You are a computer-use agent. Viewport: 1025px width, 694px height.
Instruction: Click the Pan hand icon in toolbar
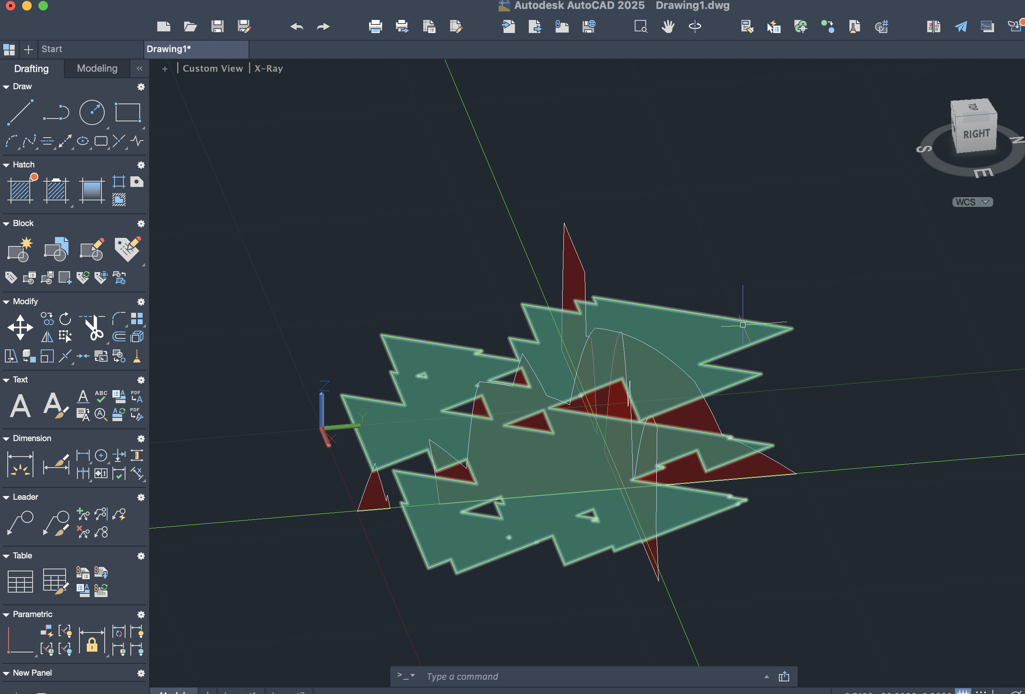(x=668, y=26)
